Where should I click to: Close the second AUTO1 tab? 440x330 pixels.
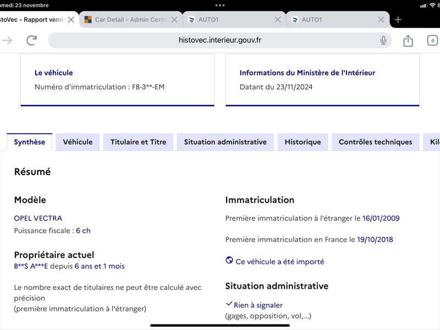point(381,20)
